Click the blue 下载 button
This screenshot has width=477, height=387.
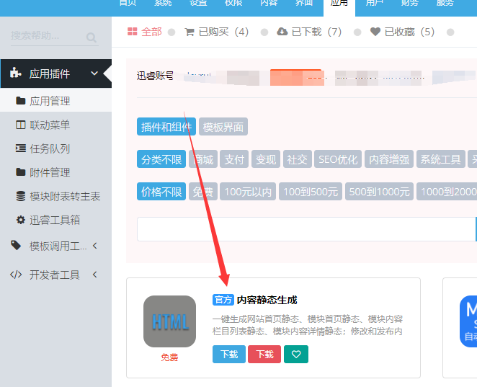pos(228,354)
